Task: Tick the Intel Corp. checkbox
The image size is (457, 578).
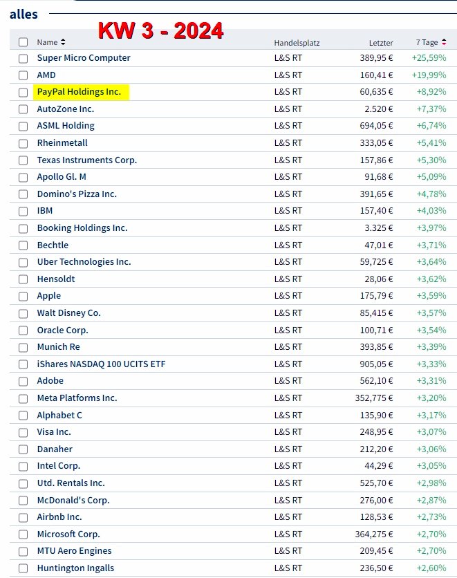Action: coord(24,467)
